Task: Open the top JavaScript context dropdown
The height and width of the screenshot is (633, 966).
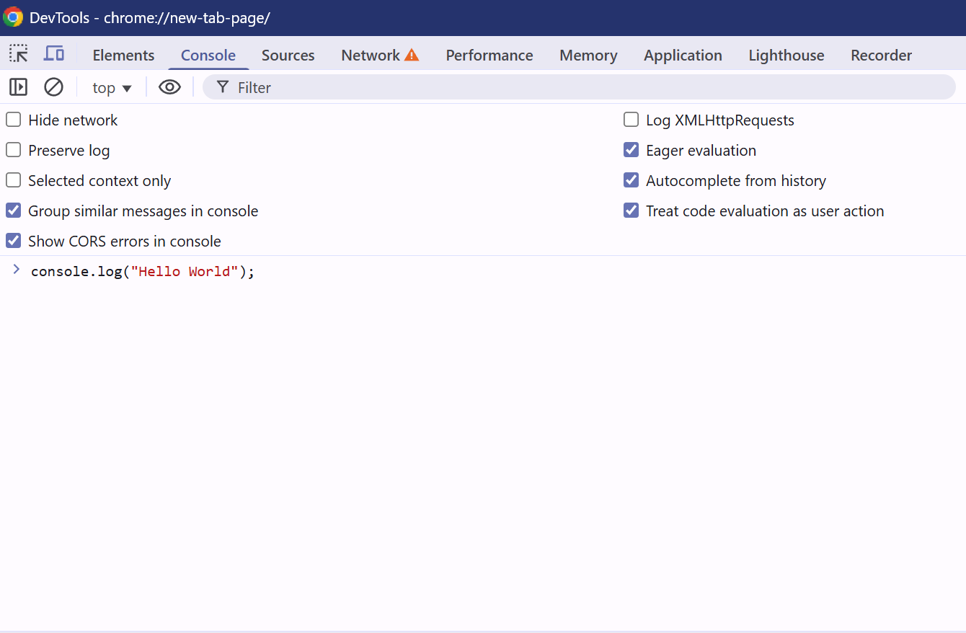Action: [x=112, y=88]
